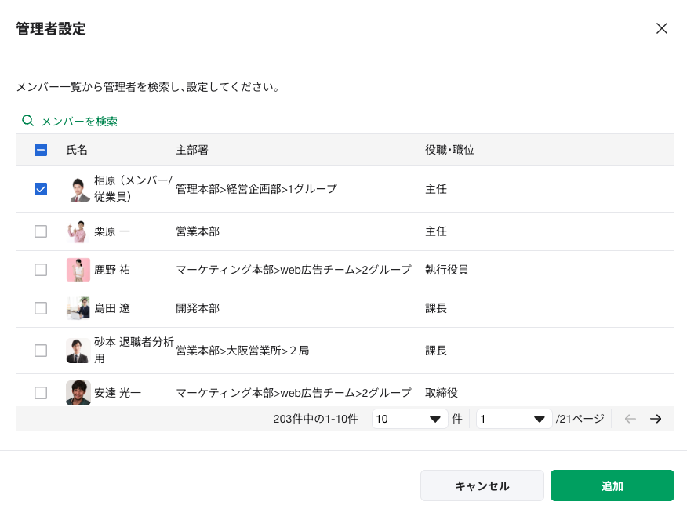Screen dimensions: 687x509
Task: Check the checkbox for 安達 光一
Action: (x=40, y=392)
